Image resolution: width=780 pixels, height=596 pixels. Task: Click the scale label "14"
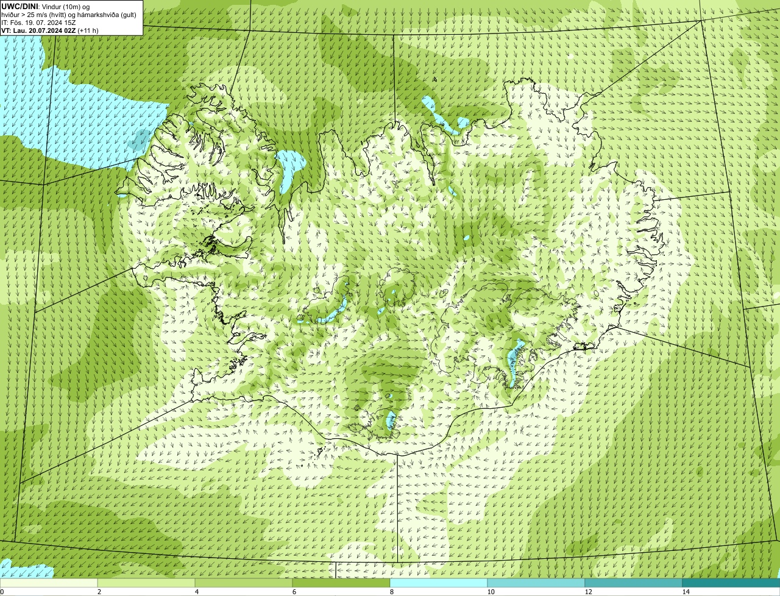686,592
